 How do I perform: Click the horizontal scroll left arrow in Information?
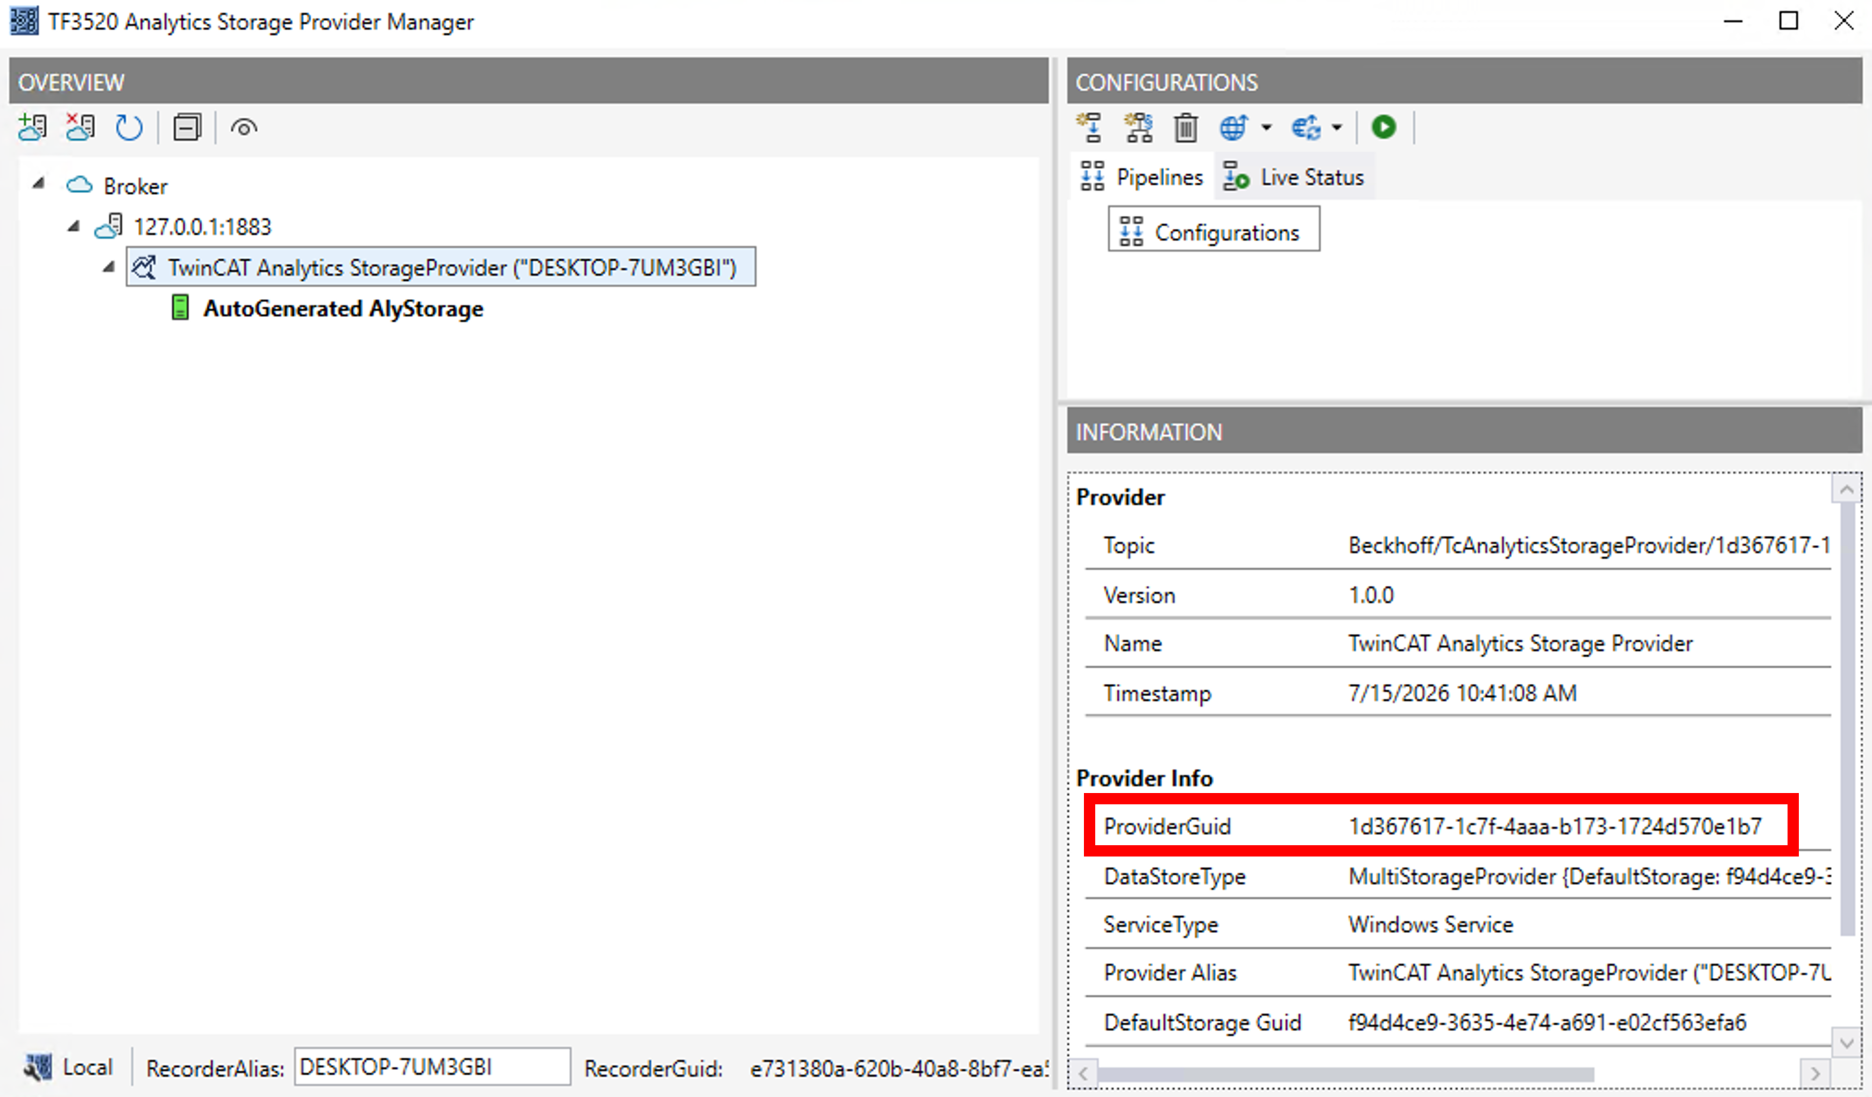(x=1083, y=1073)
